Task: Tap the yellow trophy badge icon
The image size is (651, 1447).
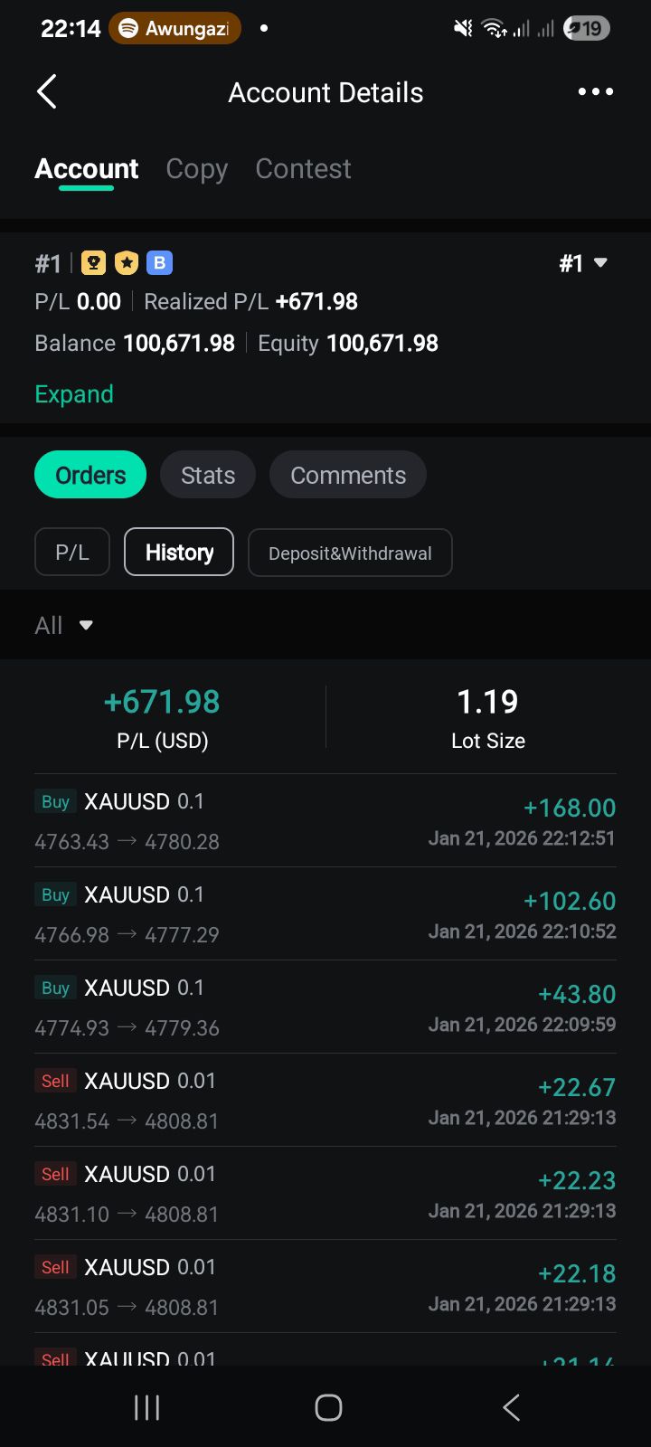Action: pos(93,263)
